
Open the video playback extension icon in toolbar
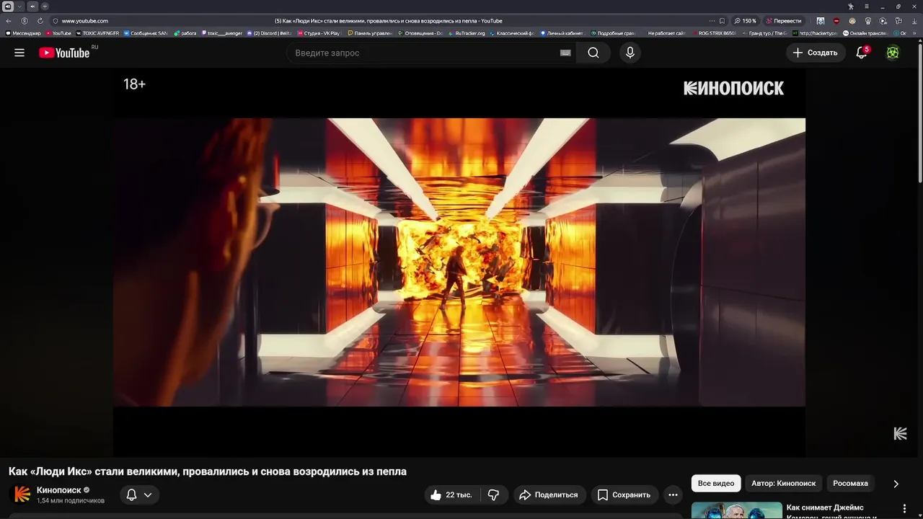coord(883,21)
